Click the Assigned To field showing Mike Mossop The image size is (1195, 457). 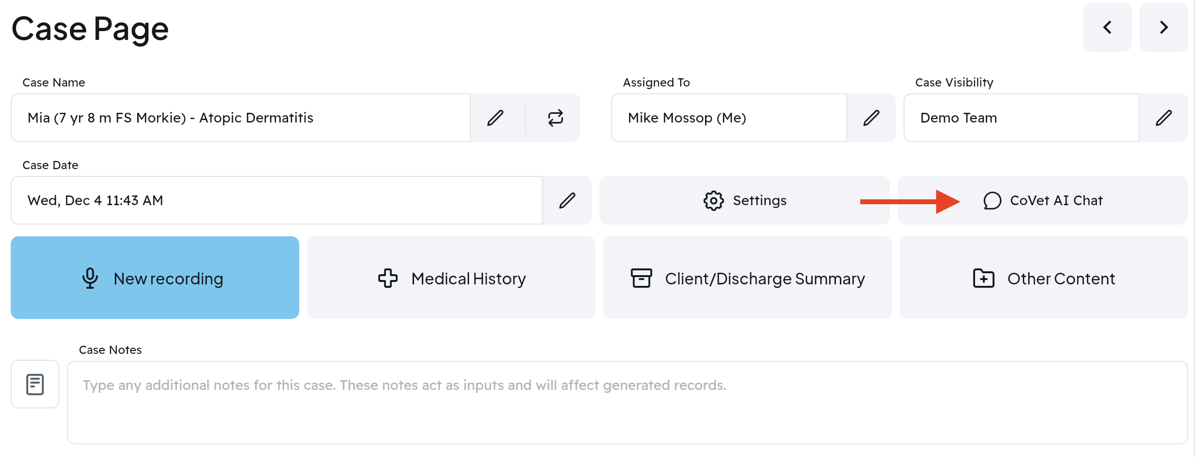[x=728, y=118]
